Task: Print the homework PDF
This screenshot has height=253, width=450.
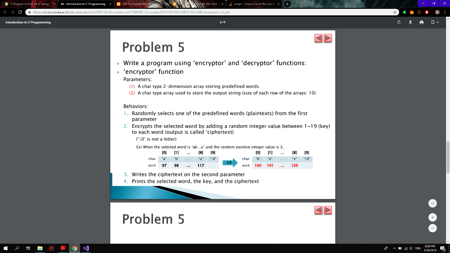Action: click(421, 22)
